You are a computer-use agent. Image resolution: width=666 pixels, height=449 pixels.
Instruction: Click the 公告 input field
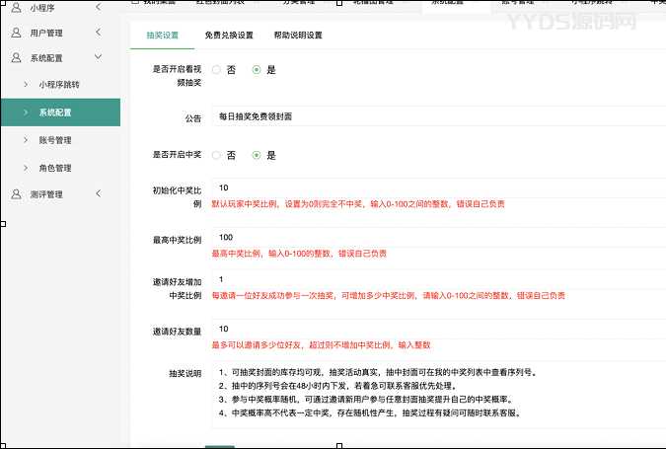(438, 116)
